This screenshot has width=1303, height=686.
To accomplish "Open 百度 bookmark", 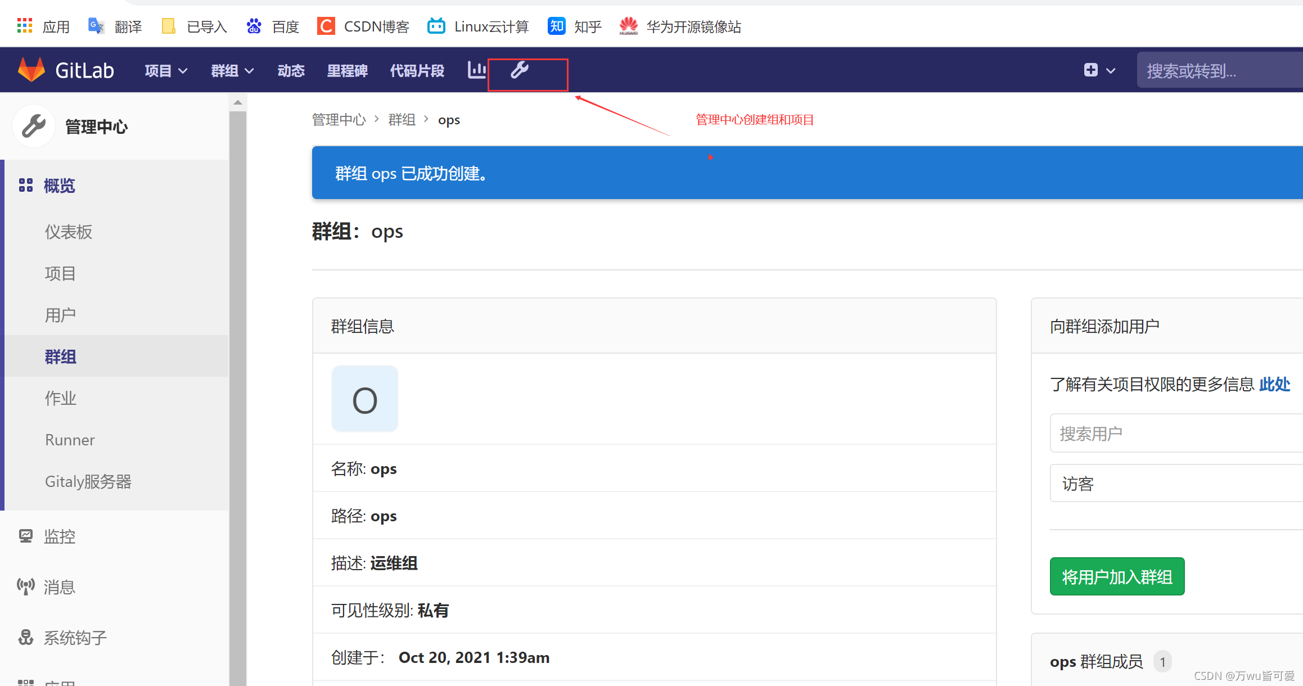I will (273, 26).
